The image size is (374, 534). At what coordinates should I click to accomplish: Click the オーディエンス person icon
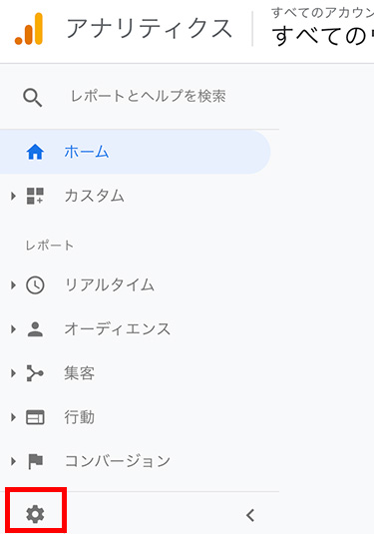(35, 329)
